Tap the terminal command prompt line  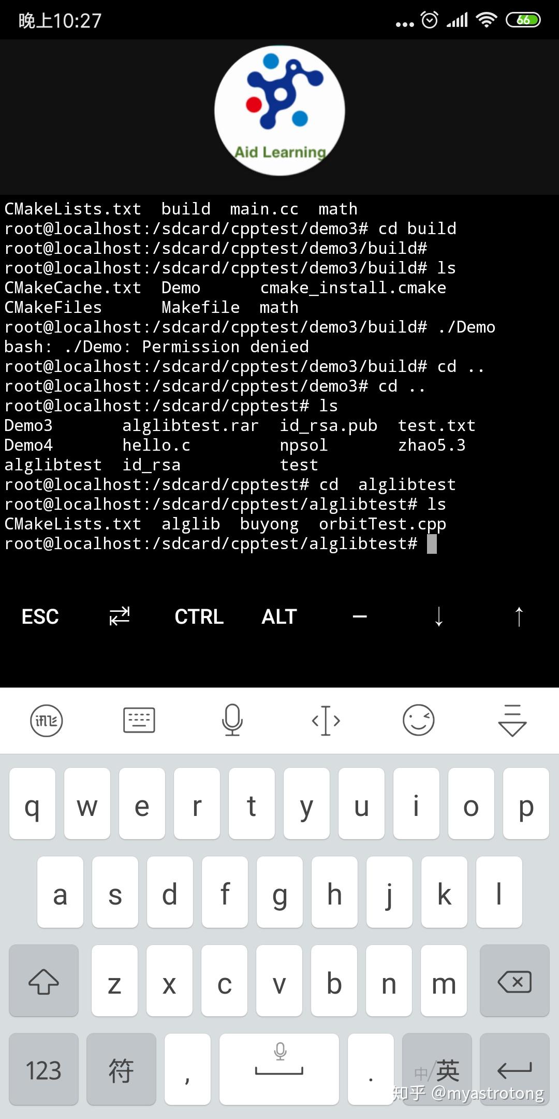click(x=220, y=544)
